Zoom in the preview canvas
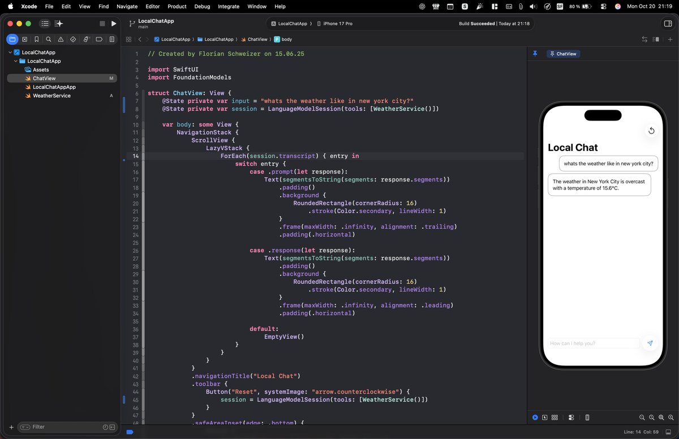This screenshot has height=439, width=679. coord(671,418)
